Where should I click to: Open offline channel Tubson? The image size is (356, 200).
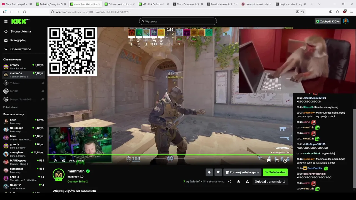coord(23,83)
